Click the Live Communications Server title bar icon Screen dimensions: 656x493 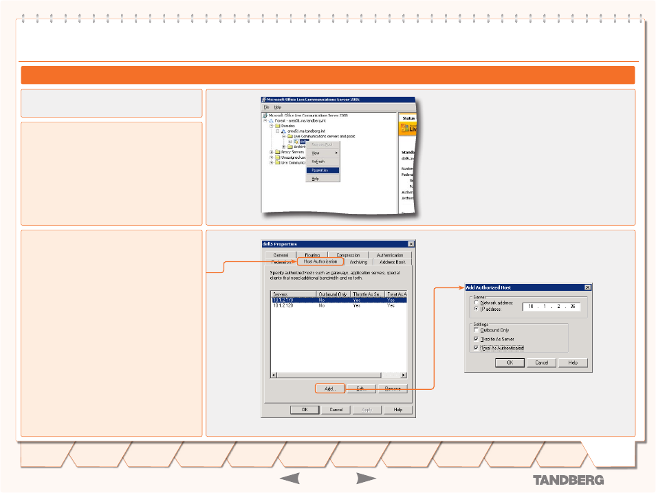[264, 100]
